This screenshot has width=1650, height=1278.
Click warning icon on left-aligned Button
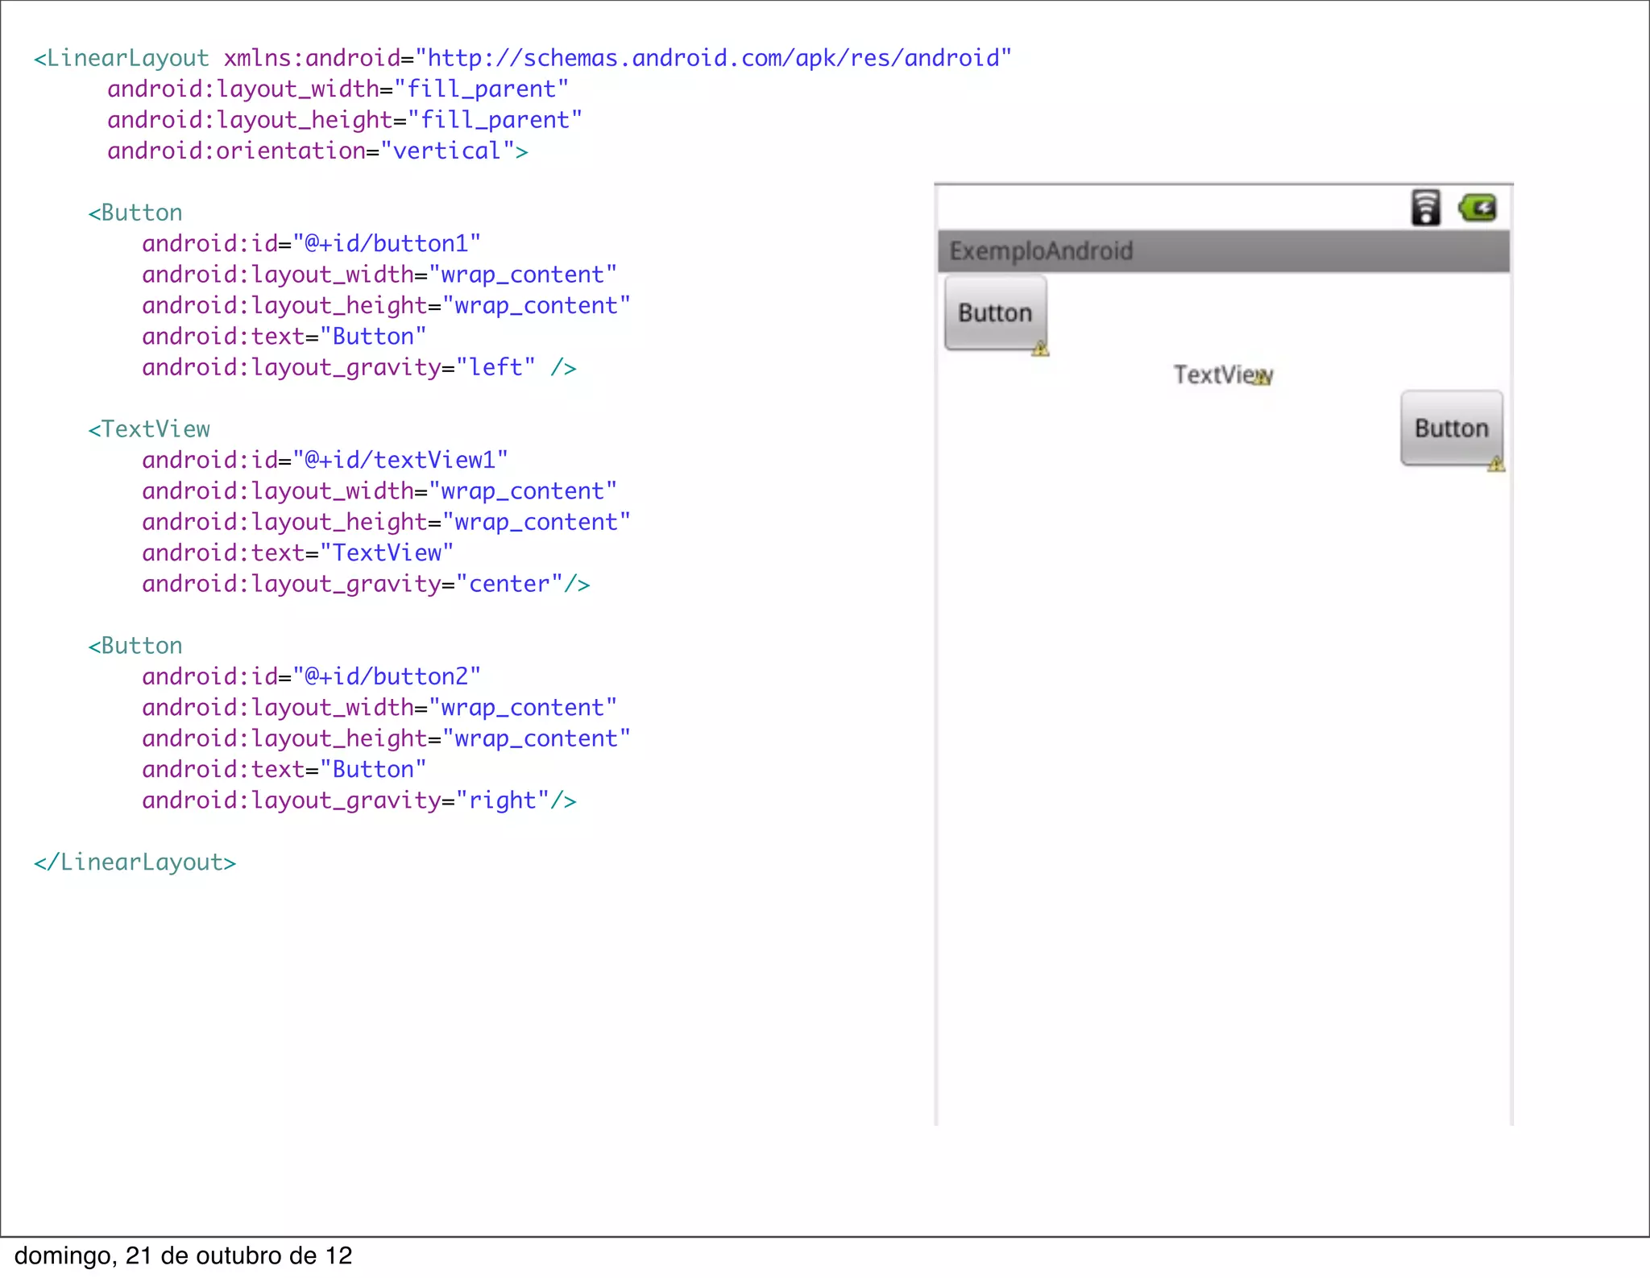[x=1040, y=349]
